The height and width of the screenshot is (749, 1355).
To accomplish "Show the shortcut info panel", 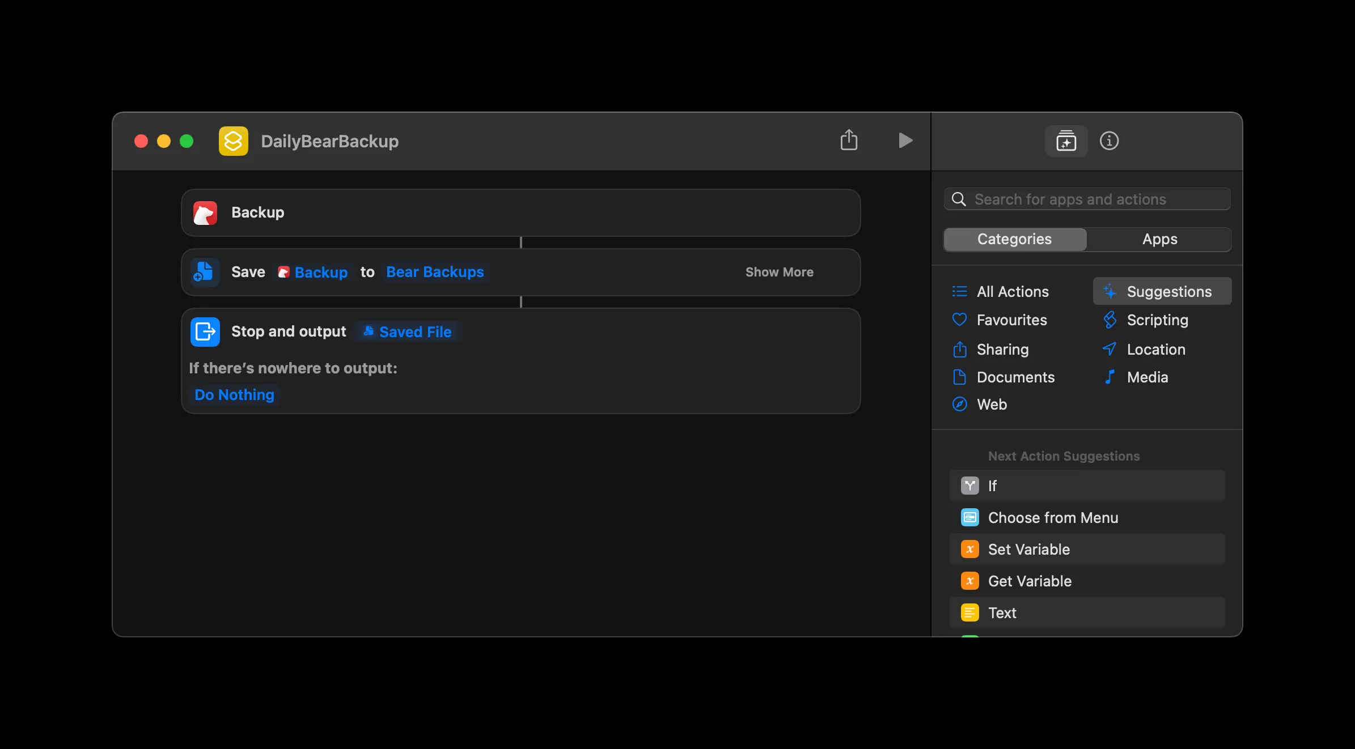I will pos(1110,141).
